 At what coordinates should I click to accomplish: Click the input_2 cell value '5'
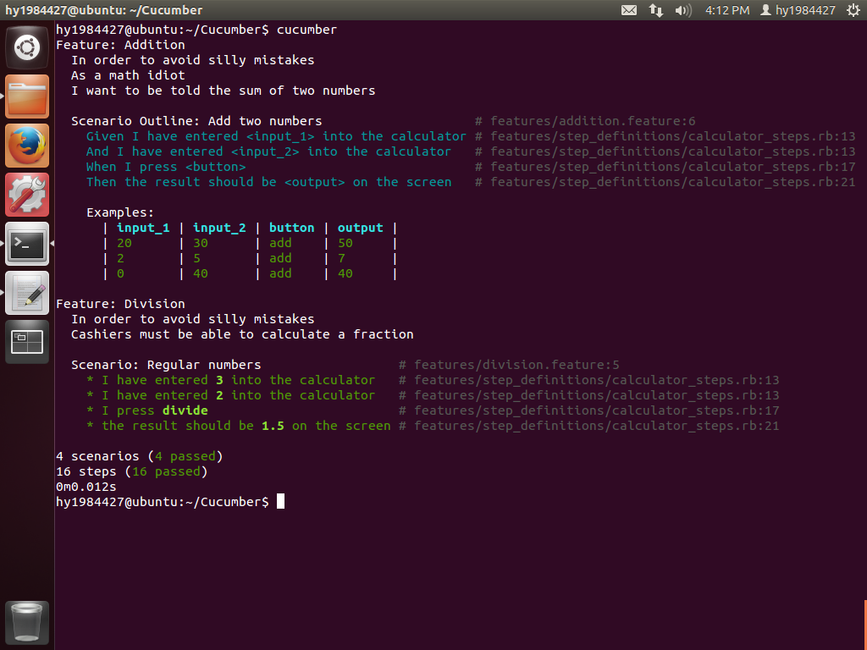(x=196, y=258)
